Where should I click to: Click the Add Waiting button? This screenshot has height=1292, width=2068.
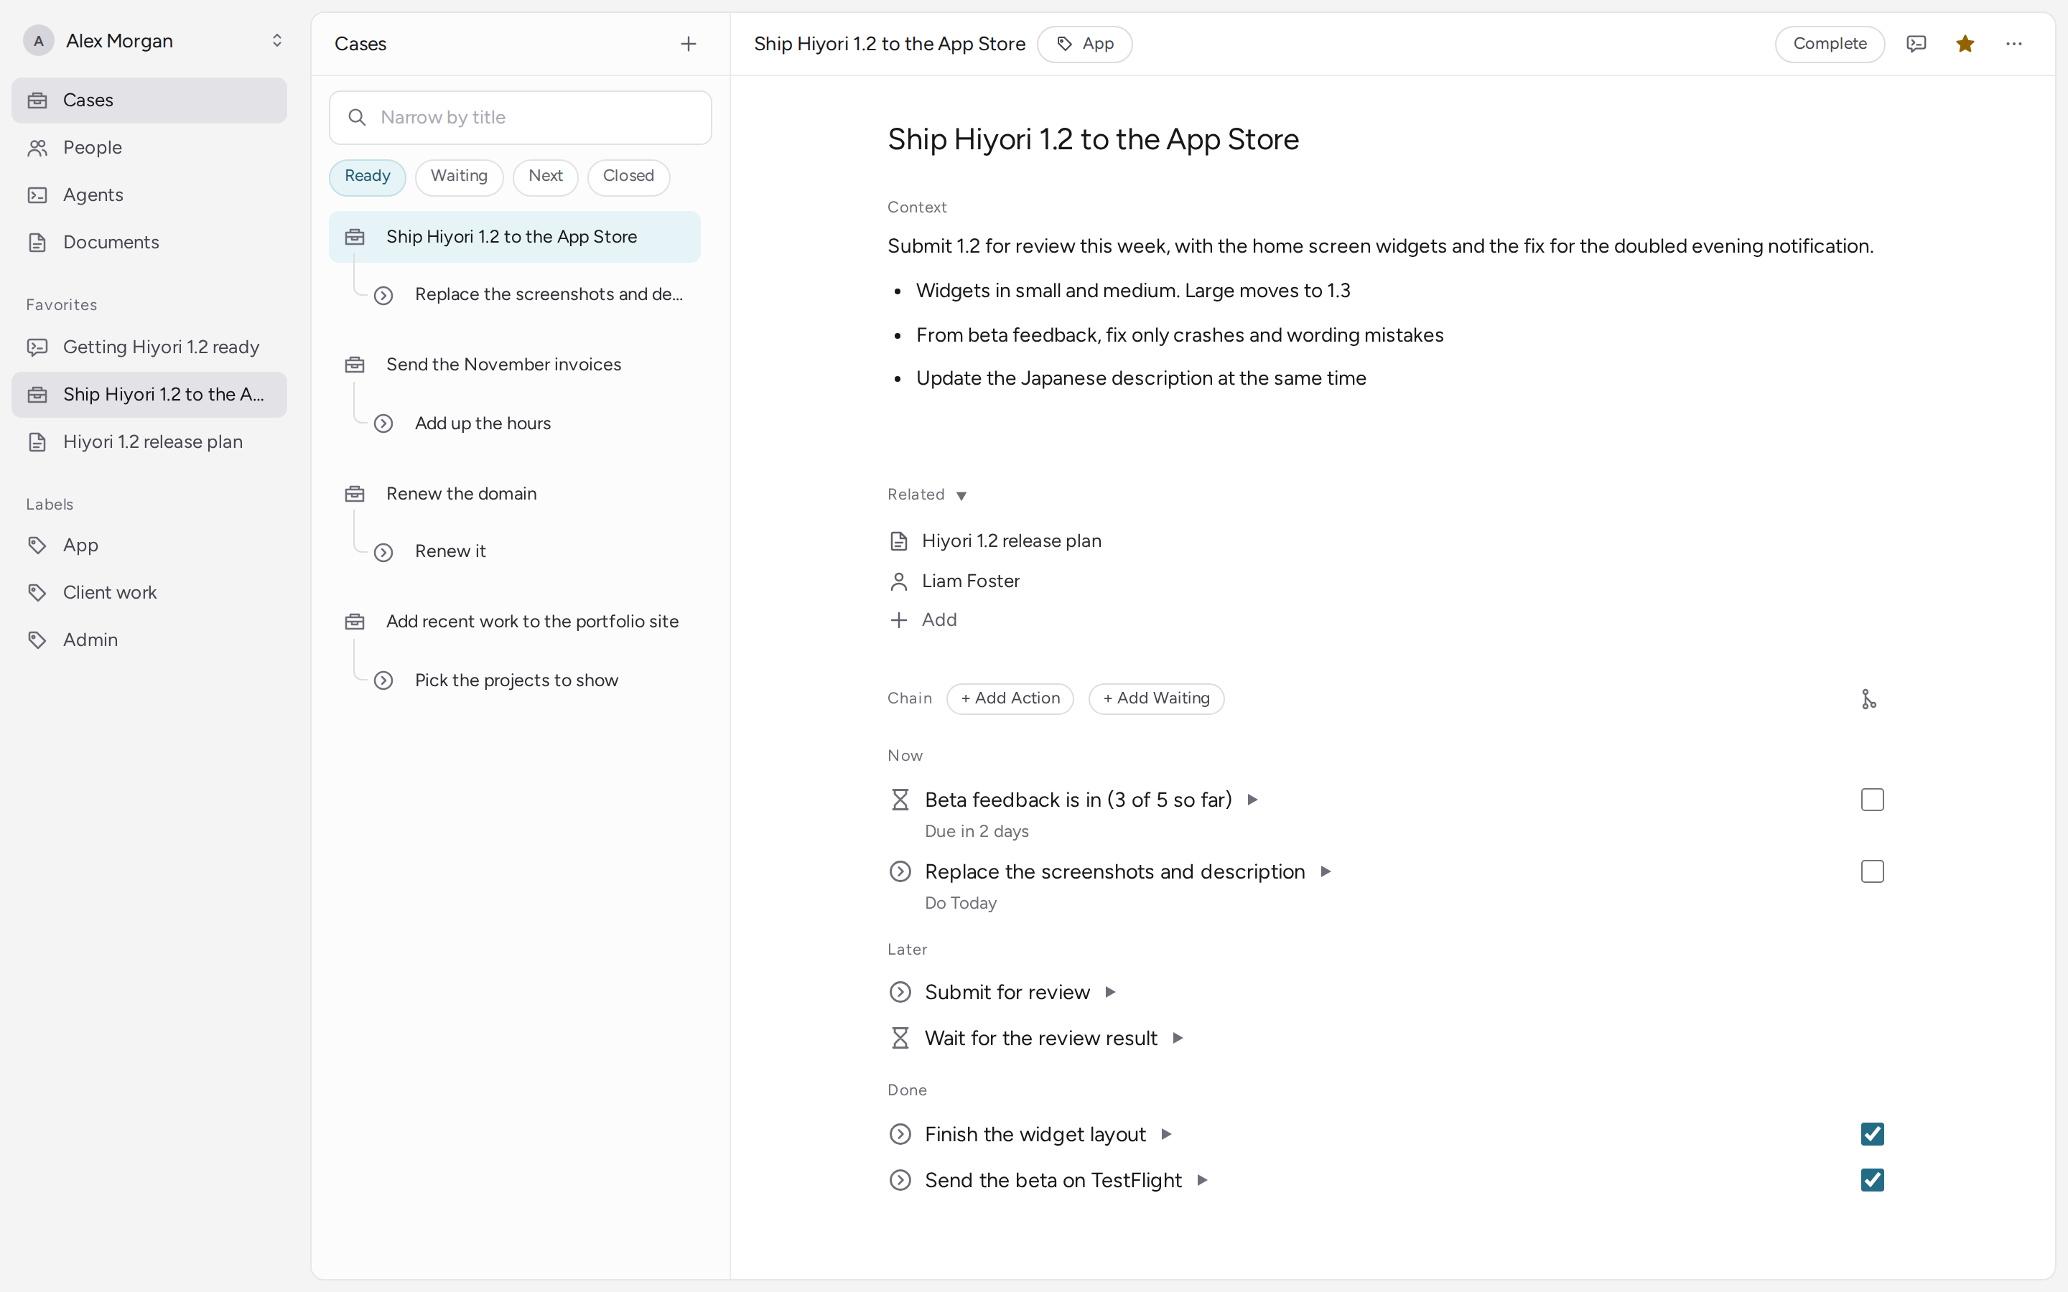[x=1156, y=698]
